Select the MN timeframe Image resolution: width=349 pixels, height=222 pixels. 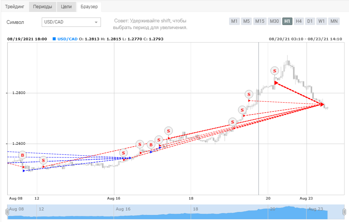[x=334, y=21]
